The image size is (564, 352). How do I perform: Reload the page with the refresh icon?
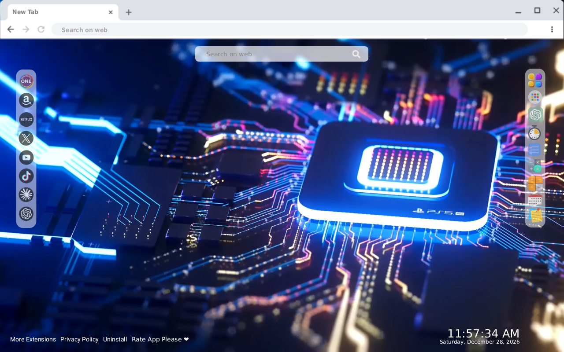[41, 29]
